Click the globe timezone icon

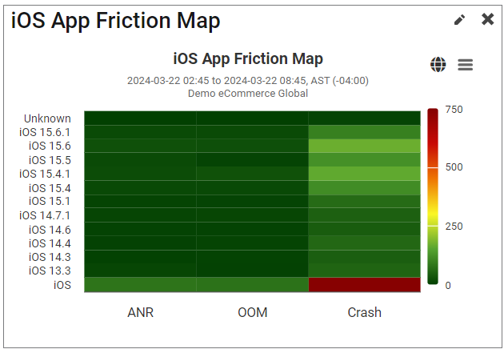point(438,65)
